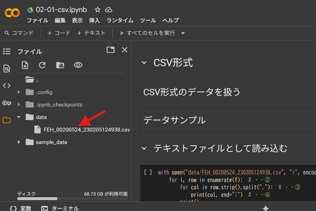The height and width of the screenshot is (211, 316).
Task: Mount Google Drive from the file panel
Action: (60, 65)
